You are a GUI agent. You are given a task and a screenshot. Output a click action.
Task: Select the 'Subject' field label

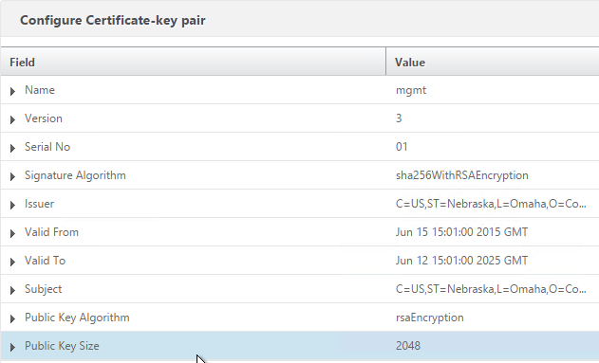(x=43, y=289)
